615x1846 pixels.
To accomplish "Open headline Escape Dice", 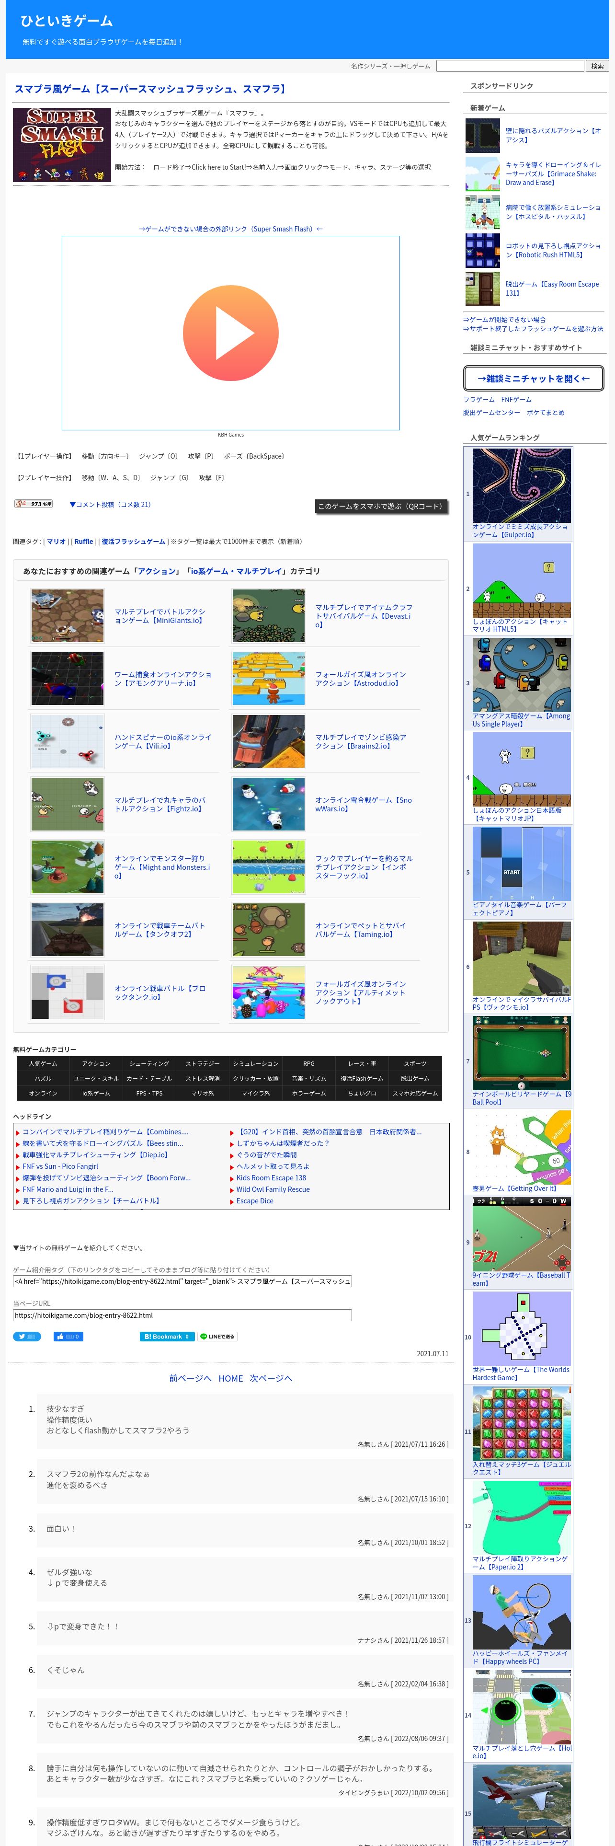I will (x=255, y=1201).
